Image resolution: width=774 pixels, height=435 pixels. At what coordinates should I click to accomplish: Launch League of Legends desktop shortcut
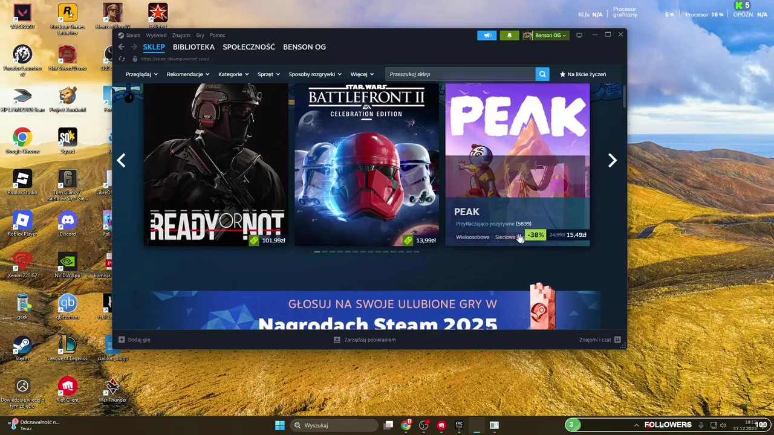(x=67, y=348)
